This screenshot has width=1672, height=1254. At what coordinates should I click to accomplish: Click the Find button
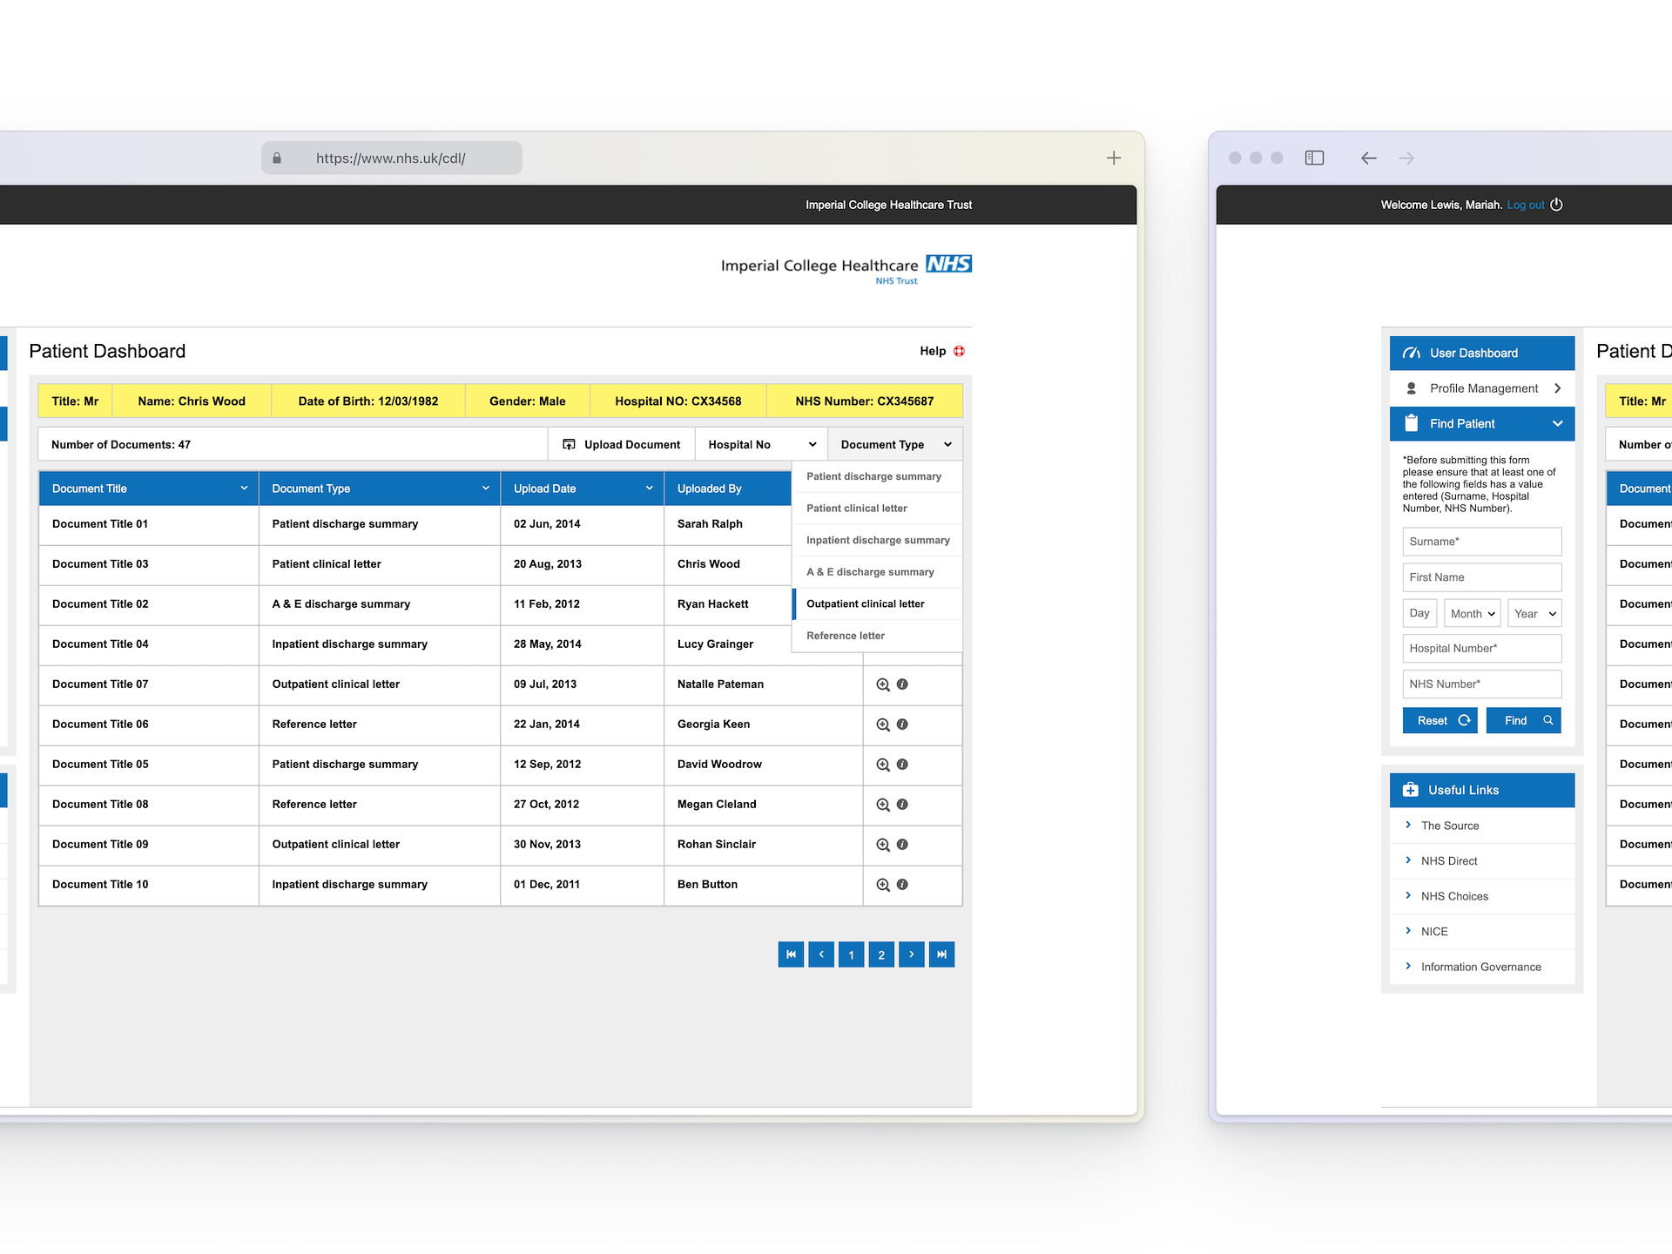pos(1523,720)
